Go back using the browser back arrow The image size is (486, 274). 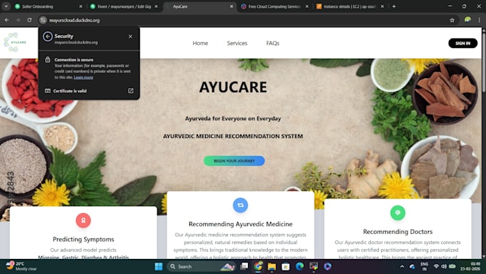(x=6, y=20)
